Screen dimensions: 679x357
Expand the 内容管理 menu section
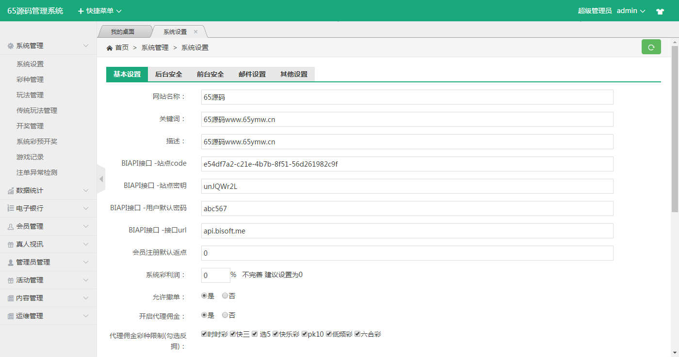(48, 298)
